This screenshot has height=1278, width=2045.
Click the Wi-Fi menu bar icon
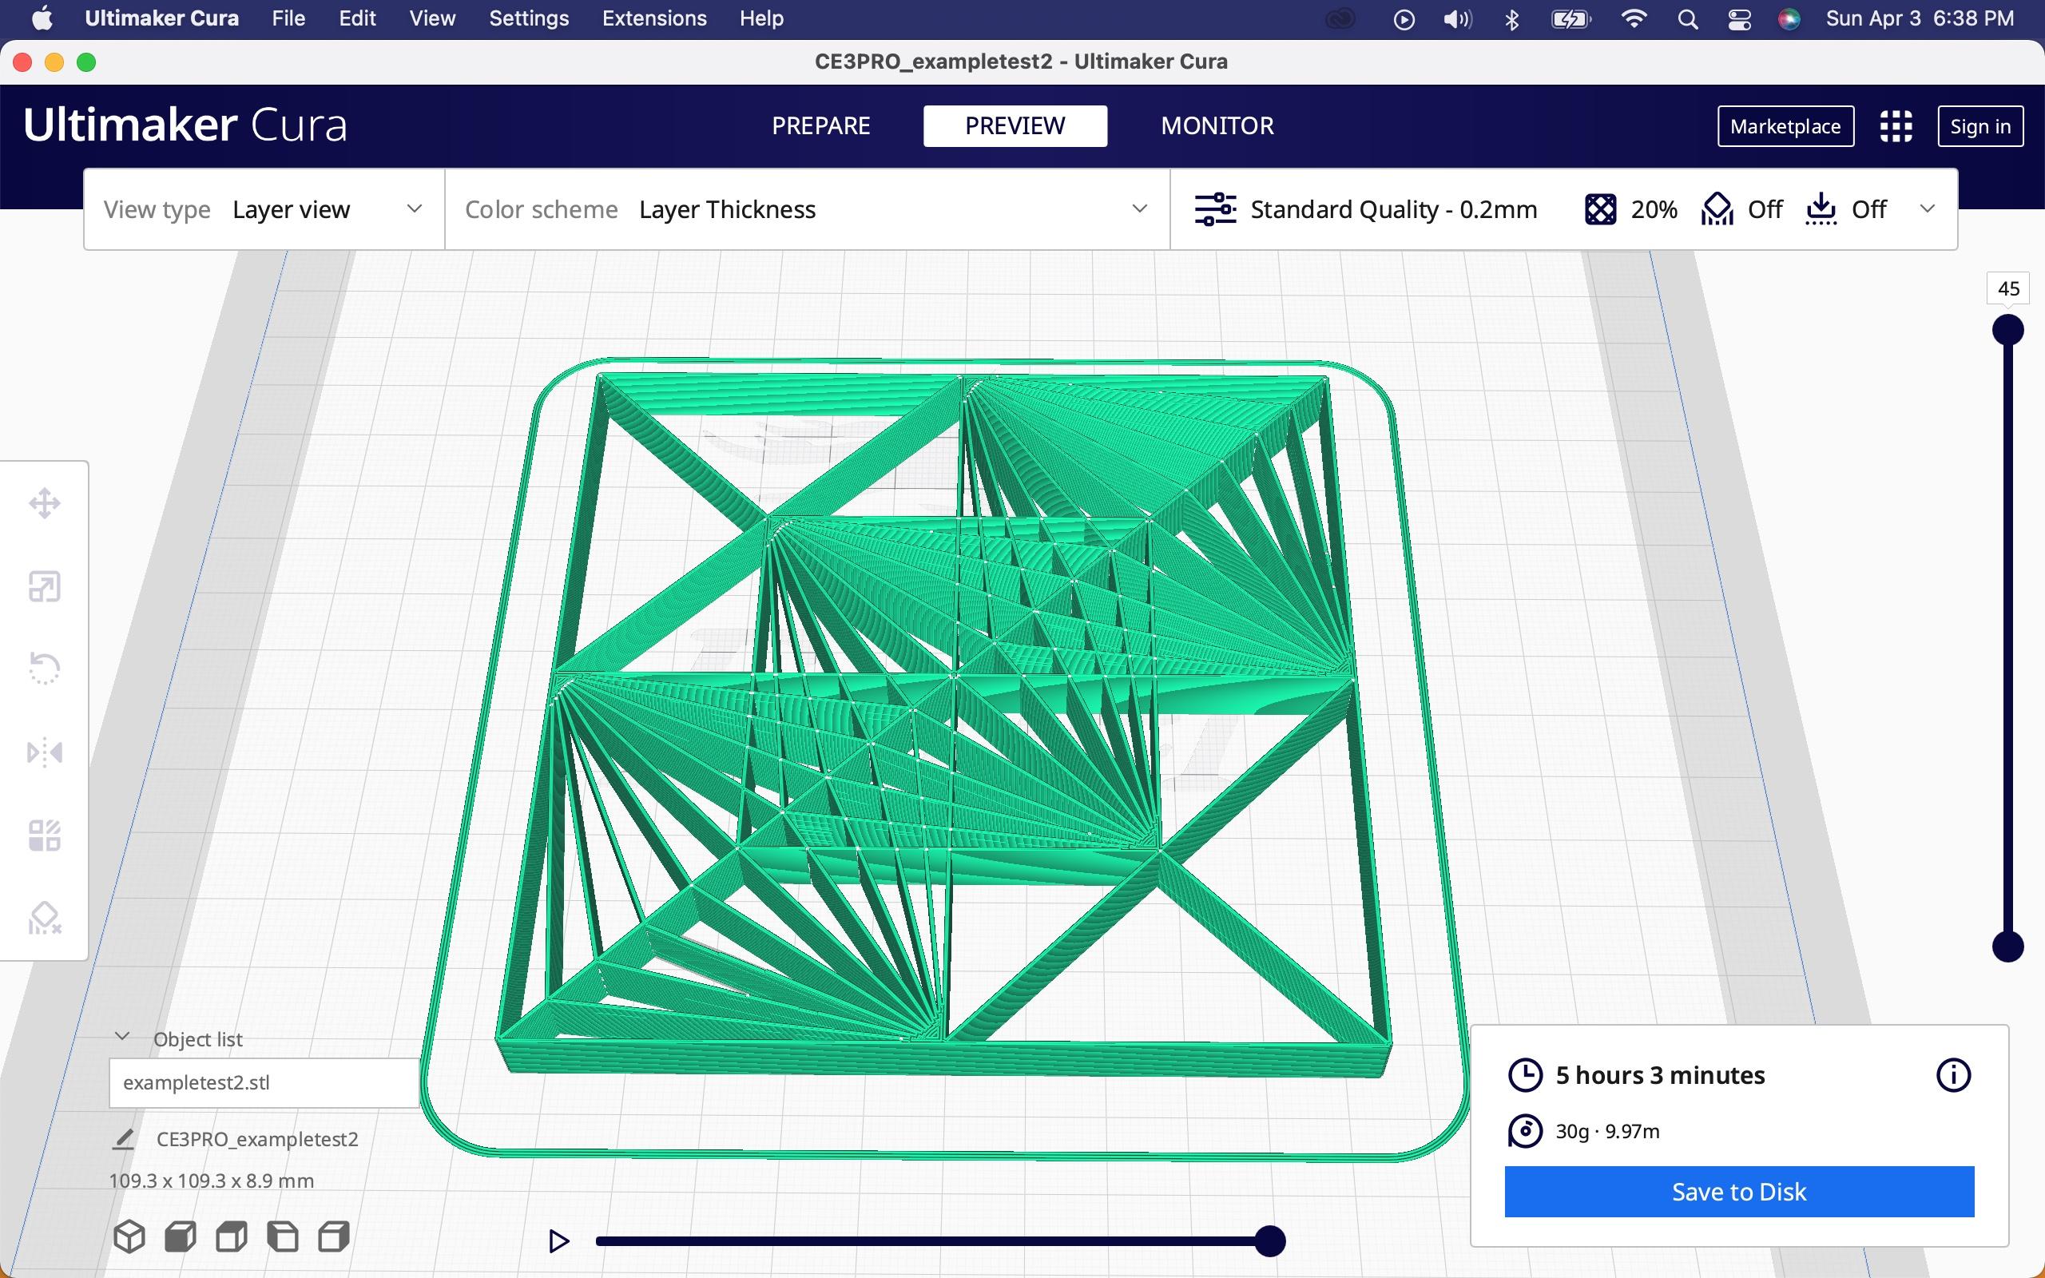[x=1634, y=18]
